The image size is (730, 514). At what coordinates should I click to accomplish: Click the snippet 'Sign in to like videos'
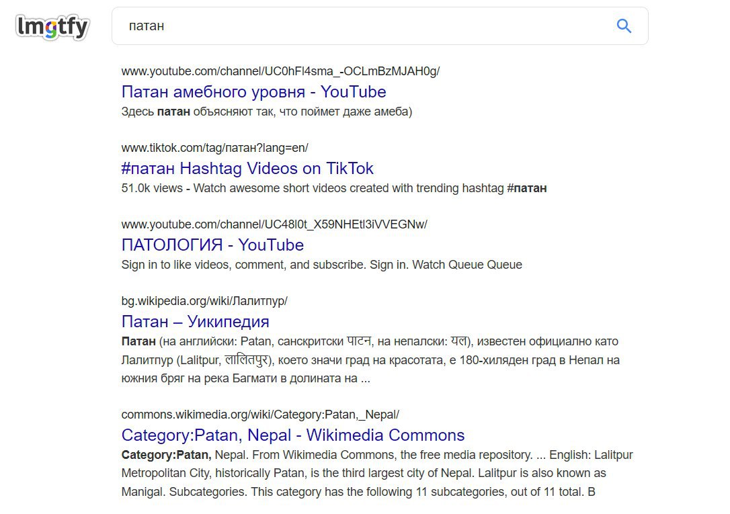tap(322, 265)
